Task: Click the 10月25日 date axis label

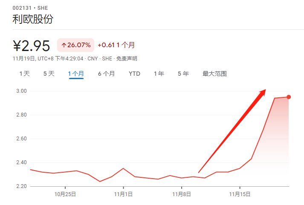Action: point(65,194)
